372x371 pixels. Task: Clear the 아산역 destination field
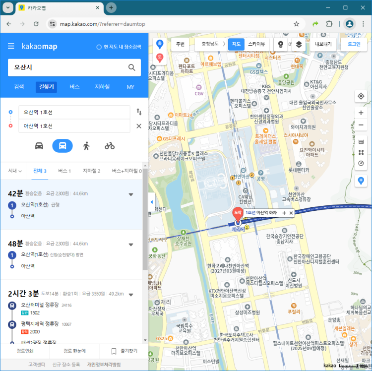coord(139,126)
